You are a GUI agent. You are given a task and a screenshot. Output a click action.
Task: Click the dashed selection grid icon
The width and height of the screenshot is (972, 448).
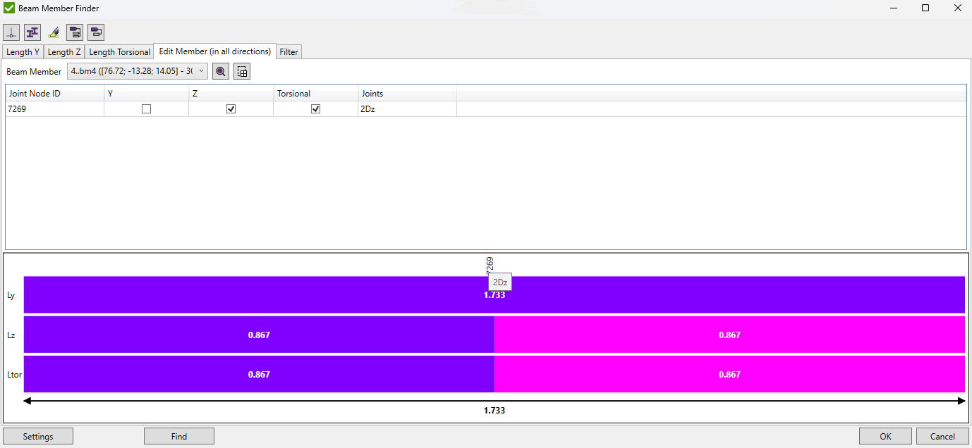tap(242, 71)
